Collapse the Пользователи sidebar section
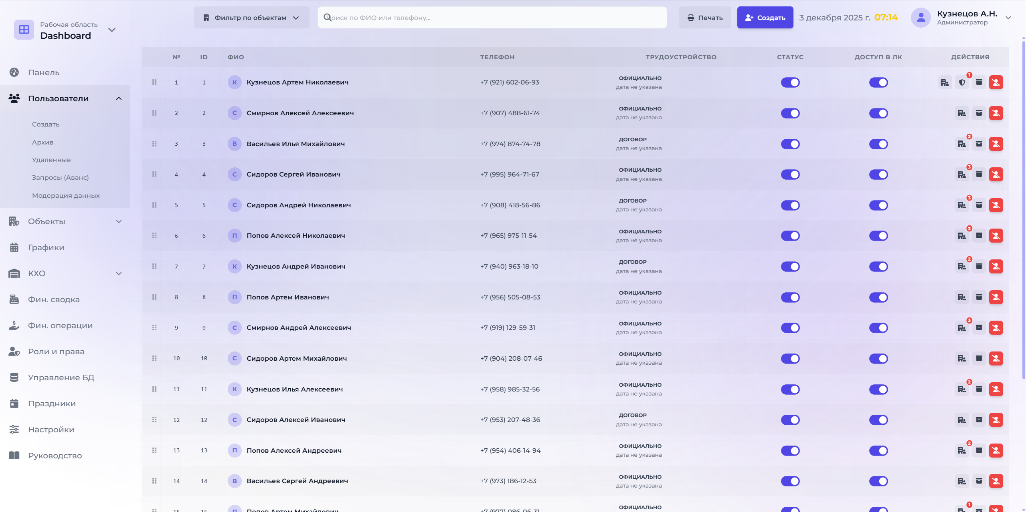 (x=119, y=98)
